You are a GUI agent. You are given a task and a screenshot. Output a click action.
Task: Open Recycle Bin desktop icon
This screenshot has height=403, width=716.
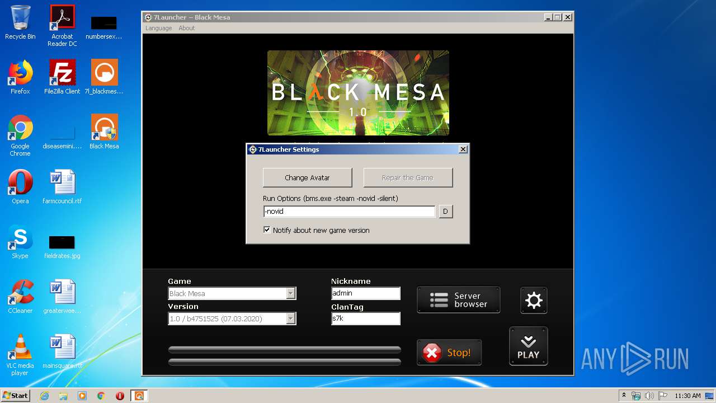click(20, 22)
